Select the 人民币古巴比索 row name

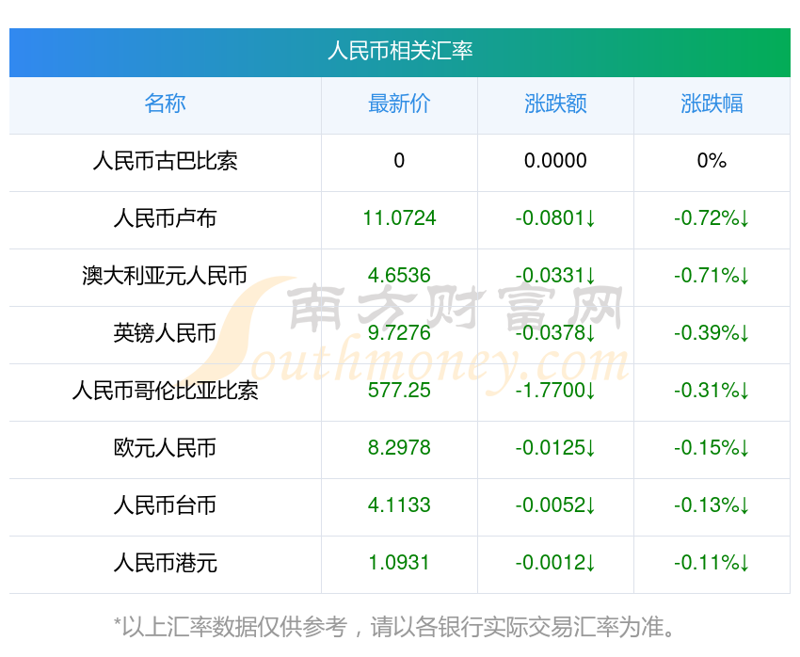[x=165, y=161]
